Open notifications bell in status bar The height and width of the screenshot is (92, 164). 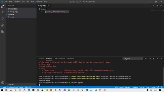coord(162,87)
